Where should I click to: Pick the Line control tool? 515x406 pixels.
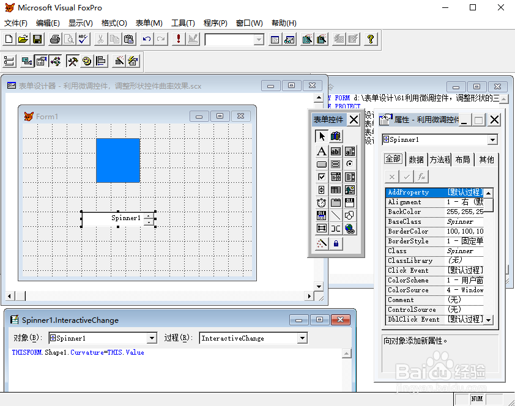pyautogui.click(x=336, y=215)
